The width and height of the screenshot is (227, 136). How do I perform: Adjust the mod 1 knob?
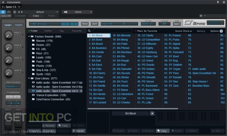8,35
